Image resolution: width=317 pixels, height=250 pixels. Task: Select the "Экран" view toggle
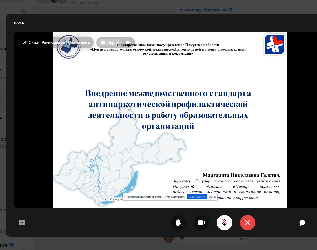[110, 42]
